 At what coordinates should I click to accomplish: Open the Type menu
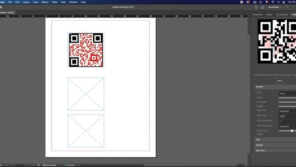coord(36,2)
